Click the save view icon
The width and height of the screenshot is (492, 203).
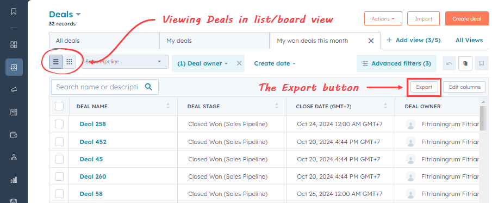(481, 63)
